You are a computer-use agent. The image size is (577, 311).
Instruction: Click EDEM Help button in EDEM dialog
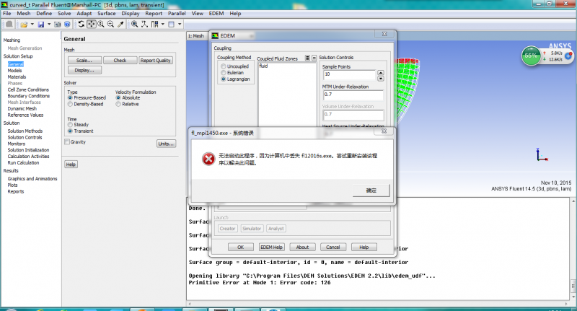coord(272,247)
